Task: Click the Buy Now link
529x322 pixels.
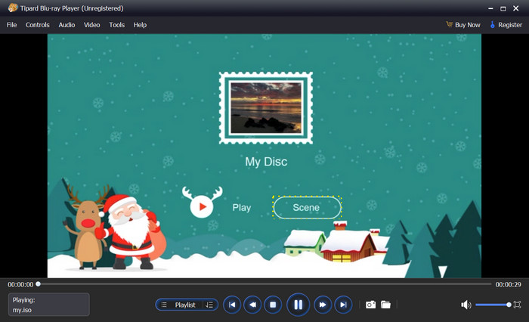Action: tap(463, 25)
